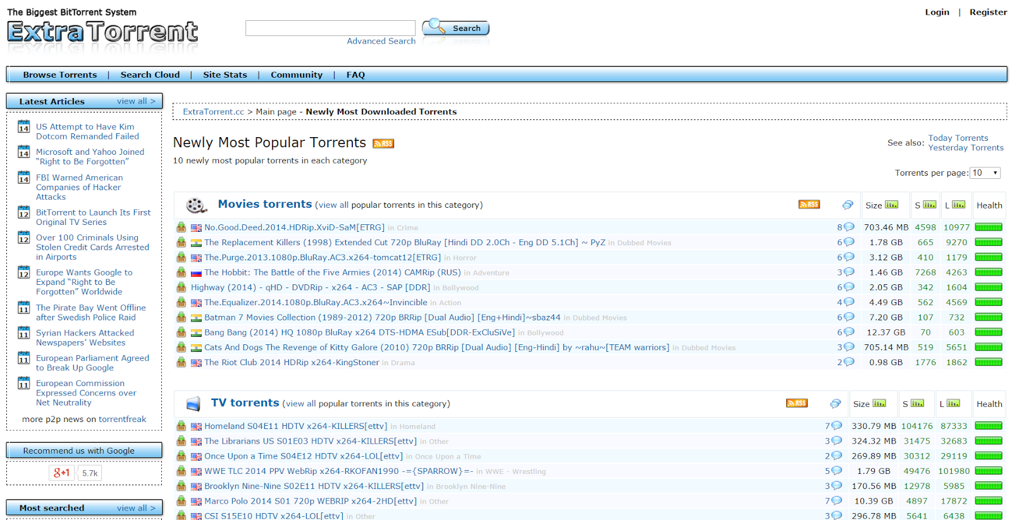Sort Movies torrents by seeders (S) icon
The width and height of the screenshot is (1012, 520).
point(930,205)
